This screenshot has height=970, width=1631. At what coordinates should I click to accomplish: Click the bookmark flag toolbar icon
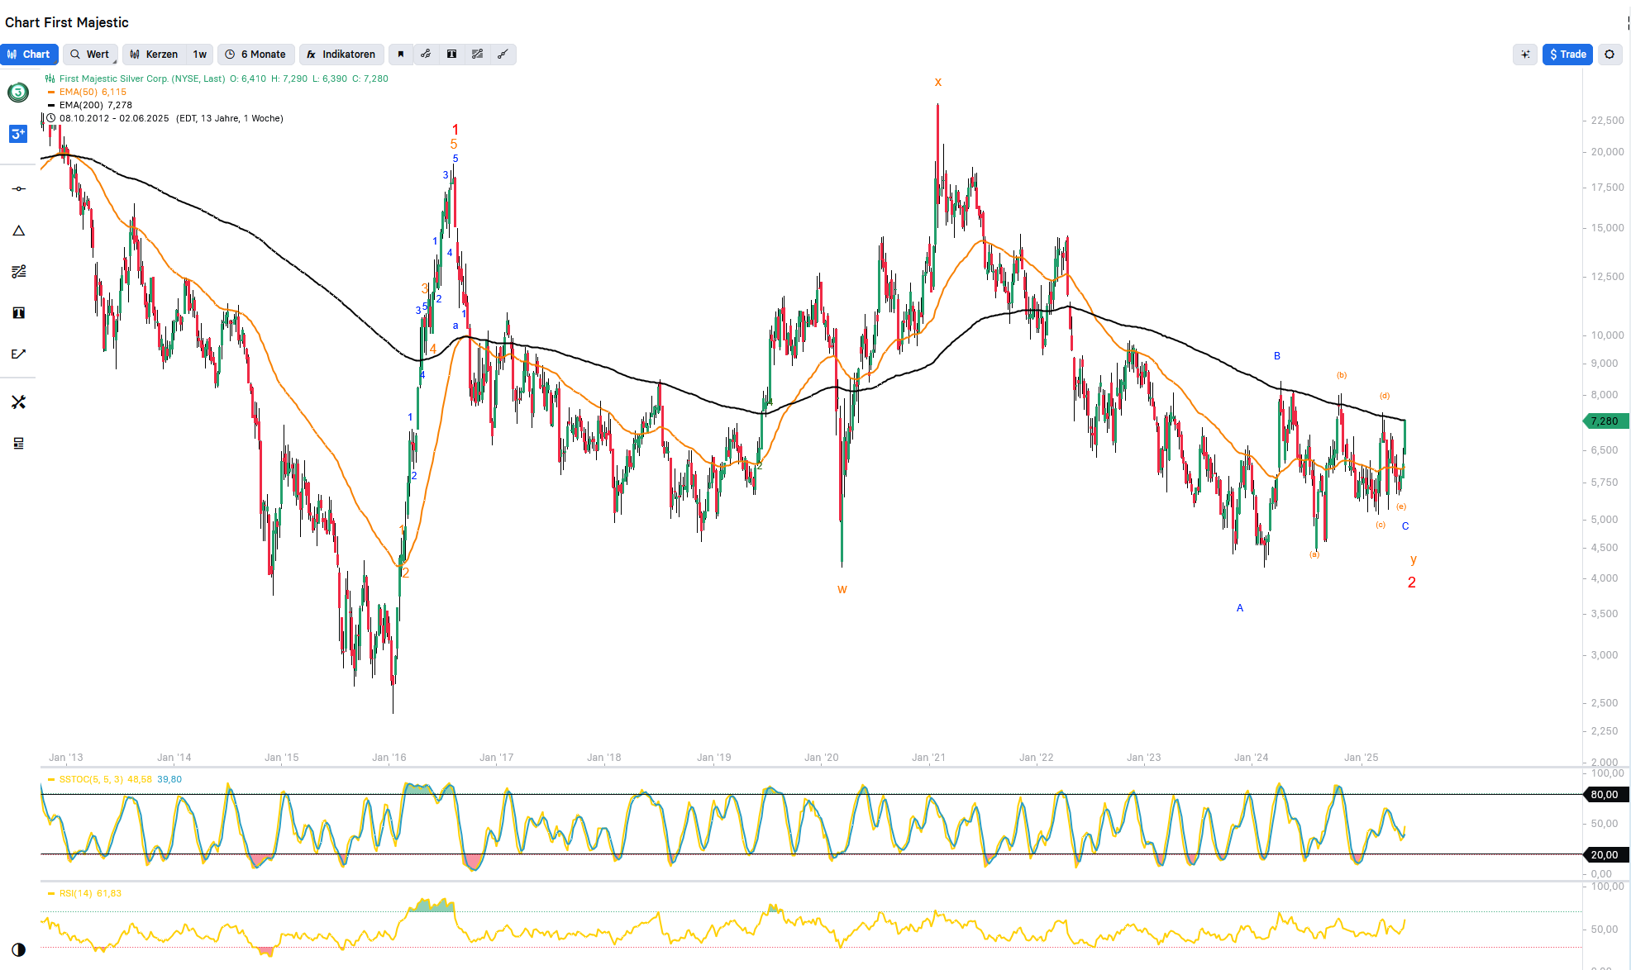[x=401, y=55]
